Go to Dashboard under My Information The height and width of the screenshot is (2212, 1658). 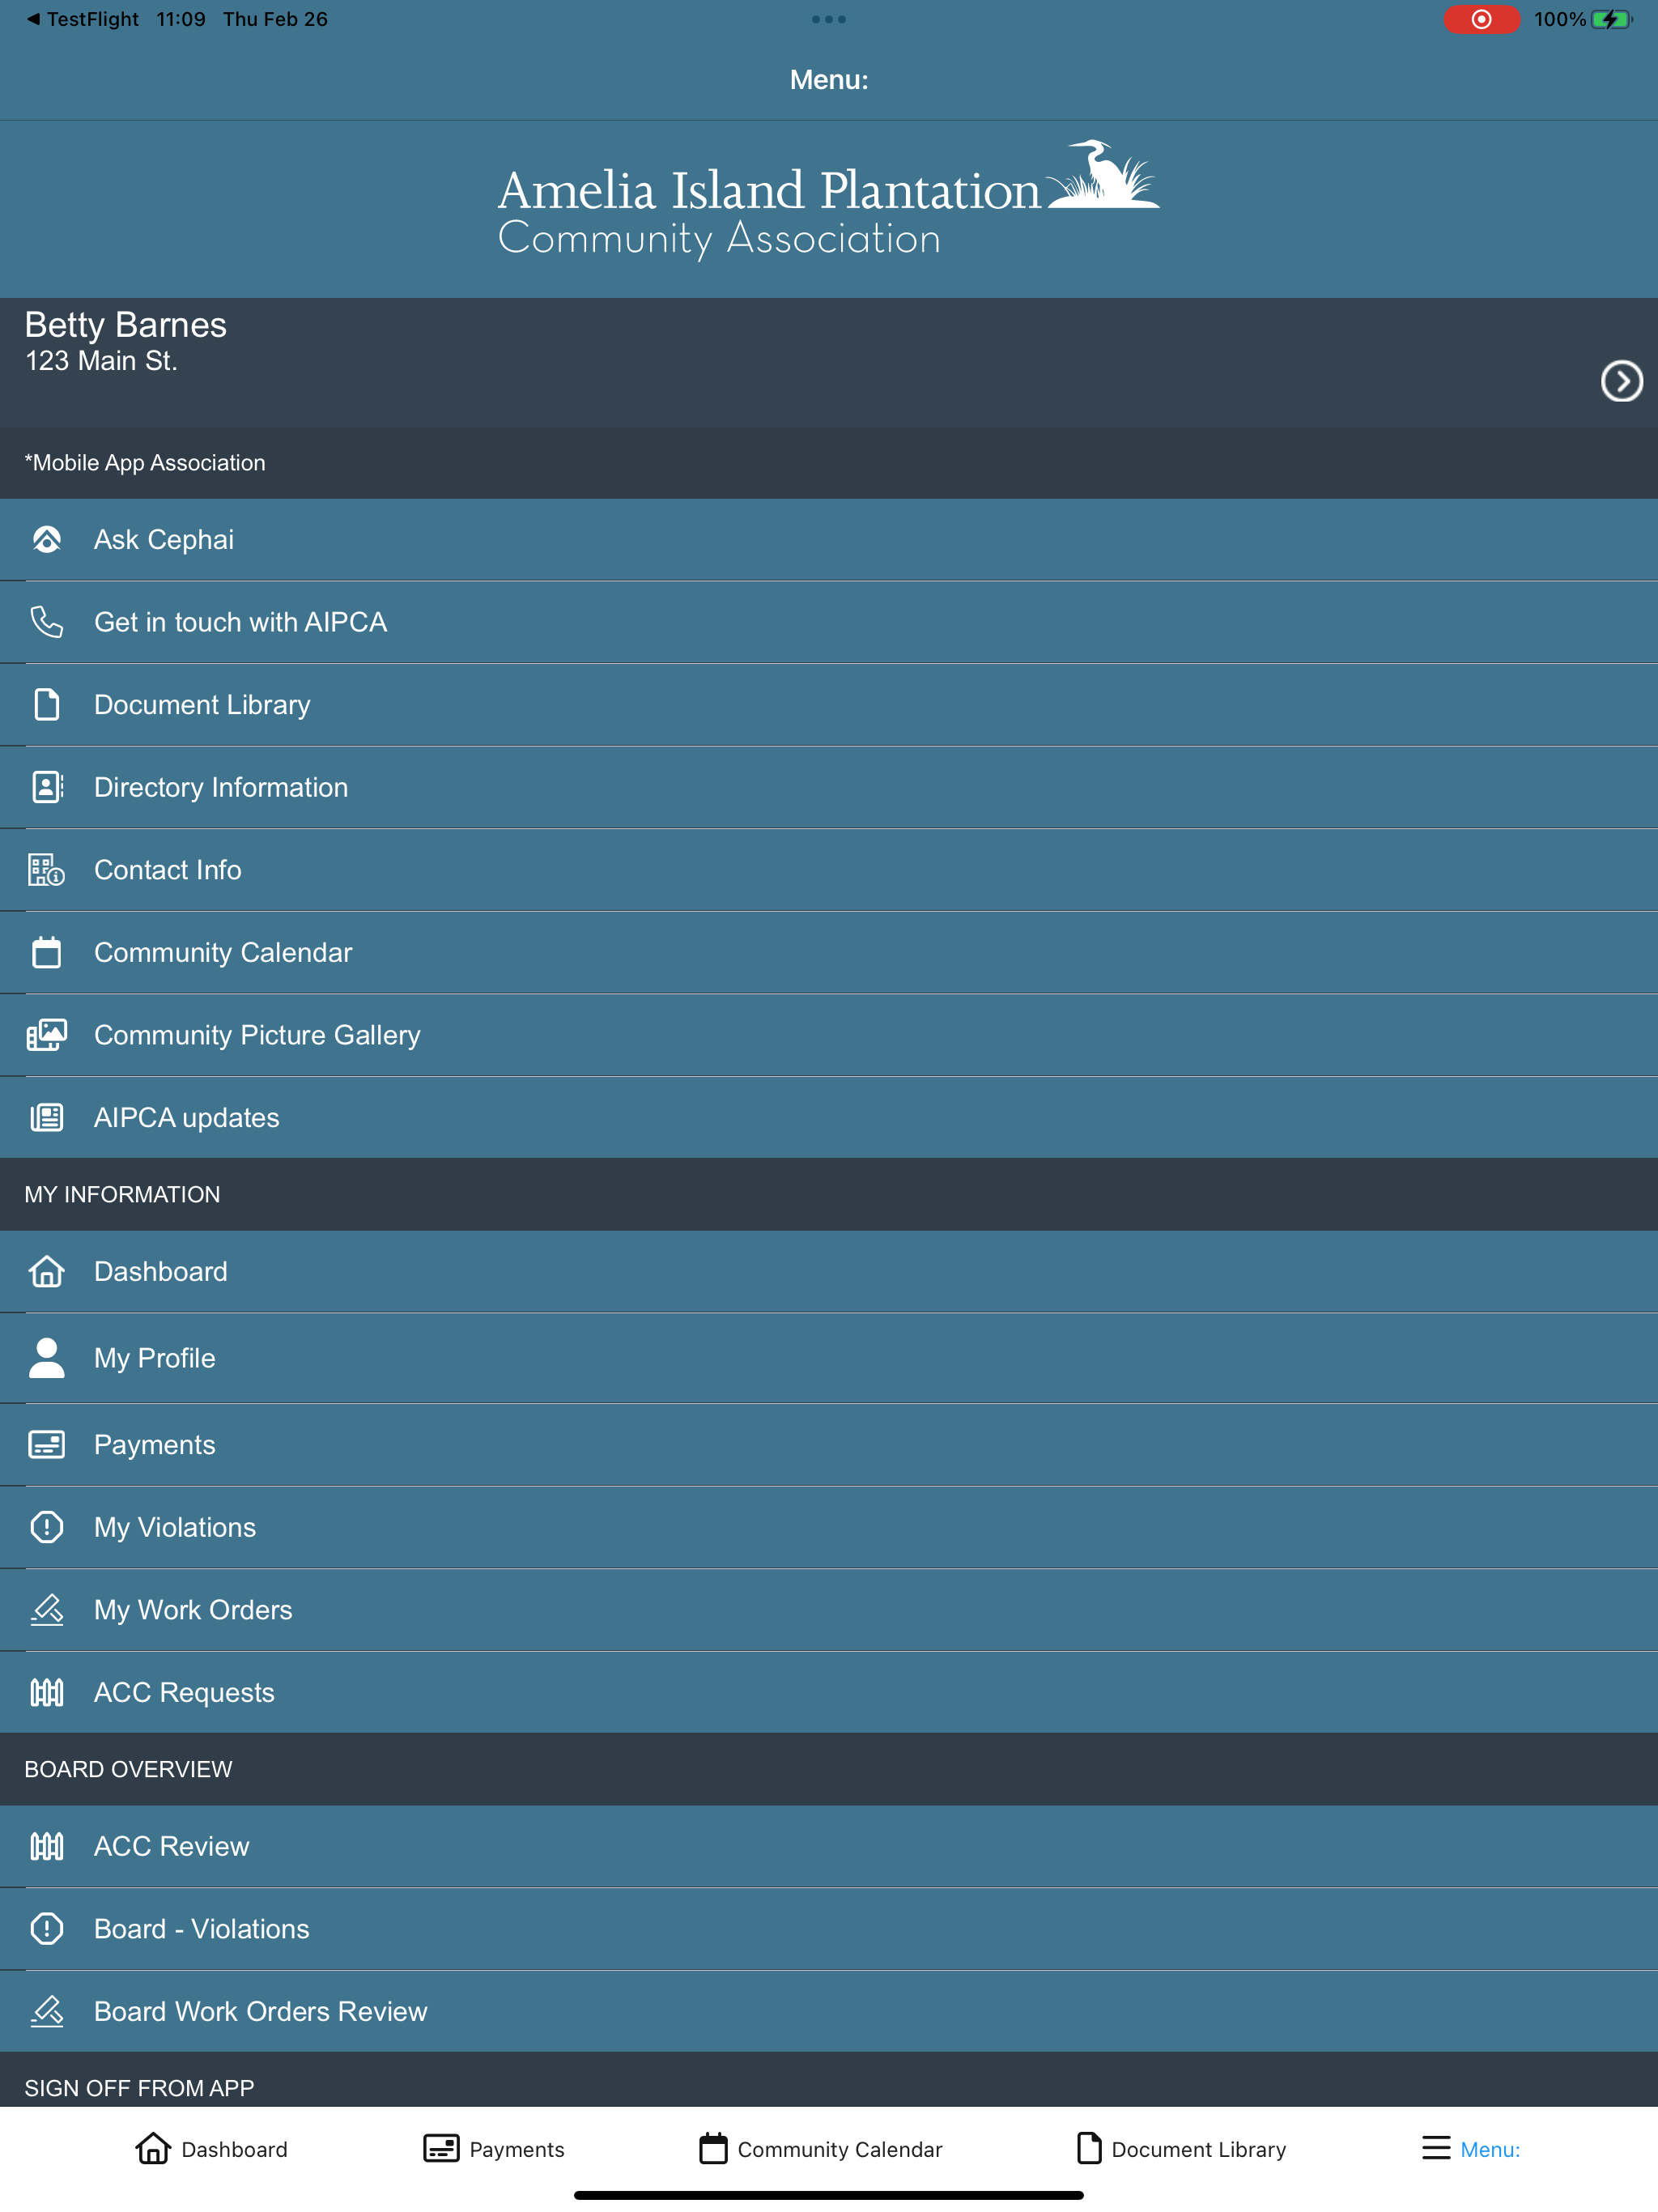(829, 1272)
